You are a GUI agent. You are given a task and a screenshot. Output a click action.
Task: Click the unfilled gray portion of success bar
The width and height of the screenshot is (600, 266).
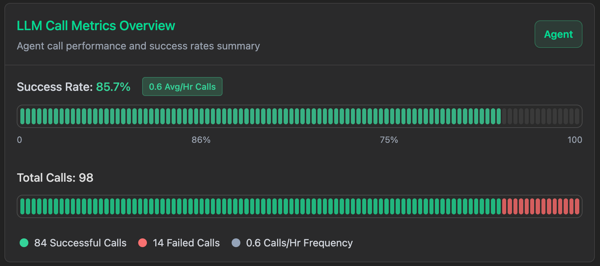(x=540, y=116)
